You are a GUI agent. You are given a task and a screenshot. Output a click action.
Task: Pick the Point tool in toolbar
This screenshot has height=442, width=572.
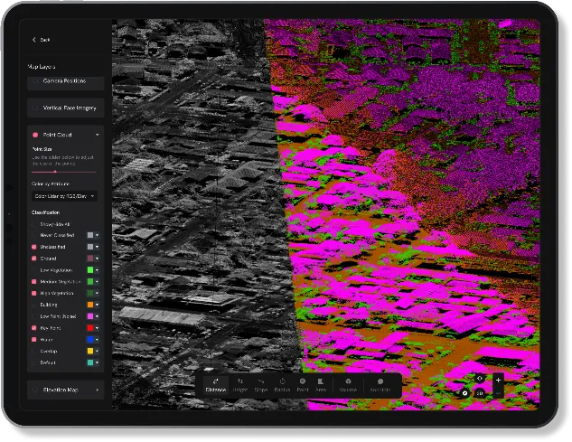(304, 384)
